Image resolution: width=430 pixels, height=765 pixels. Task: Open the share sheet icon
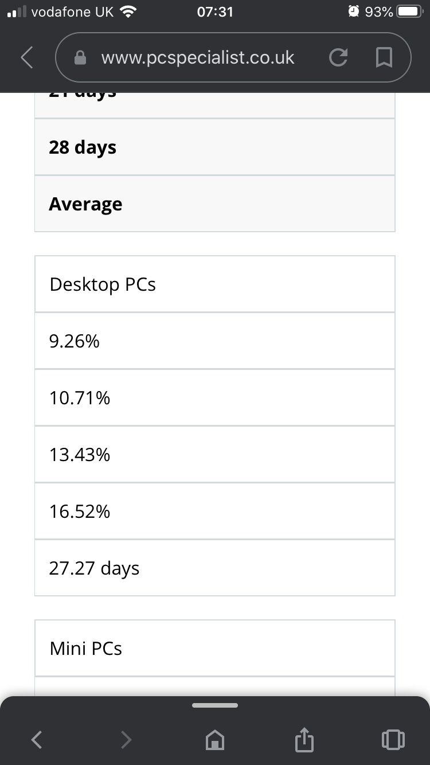pyautogui.click(x=304, y=740)
